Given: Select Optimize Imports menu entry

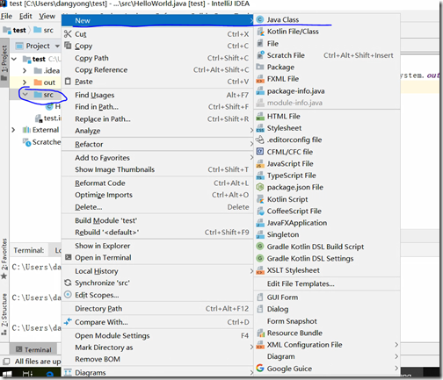Looking at the screenshot, I should pos(158,195).
